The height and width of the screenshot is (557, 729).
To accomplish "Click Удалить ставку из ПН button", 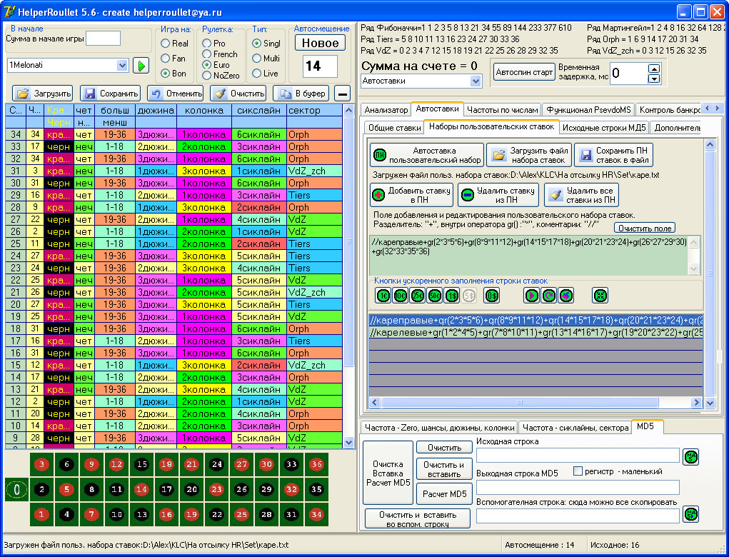I will click(x=499, y=195).
